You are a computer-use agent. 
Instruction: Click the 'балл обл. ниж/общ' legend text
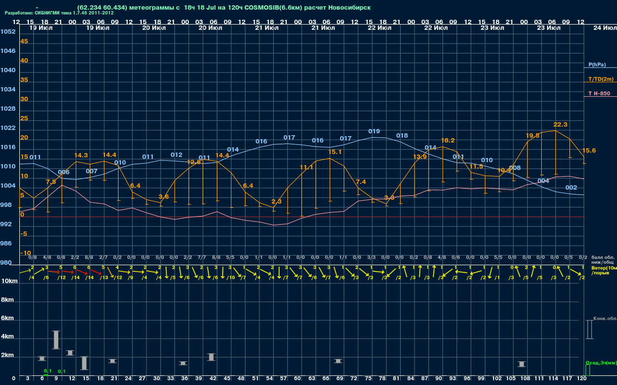pyautogui.click(x=602, y=259)
